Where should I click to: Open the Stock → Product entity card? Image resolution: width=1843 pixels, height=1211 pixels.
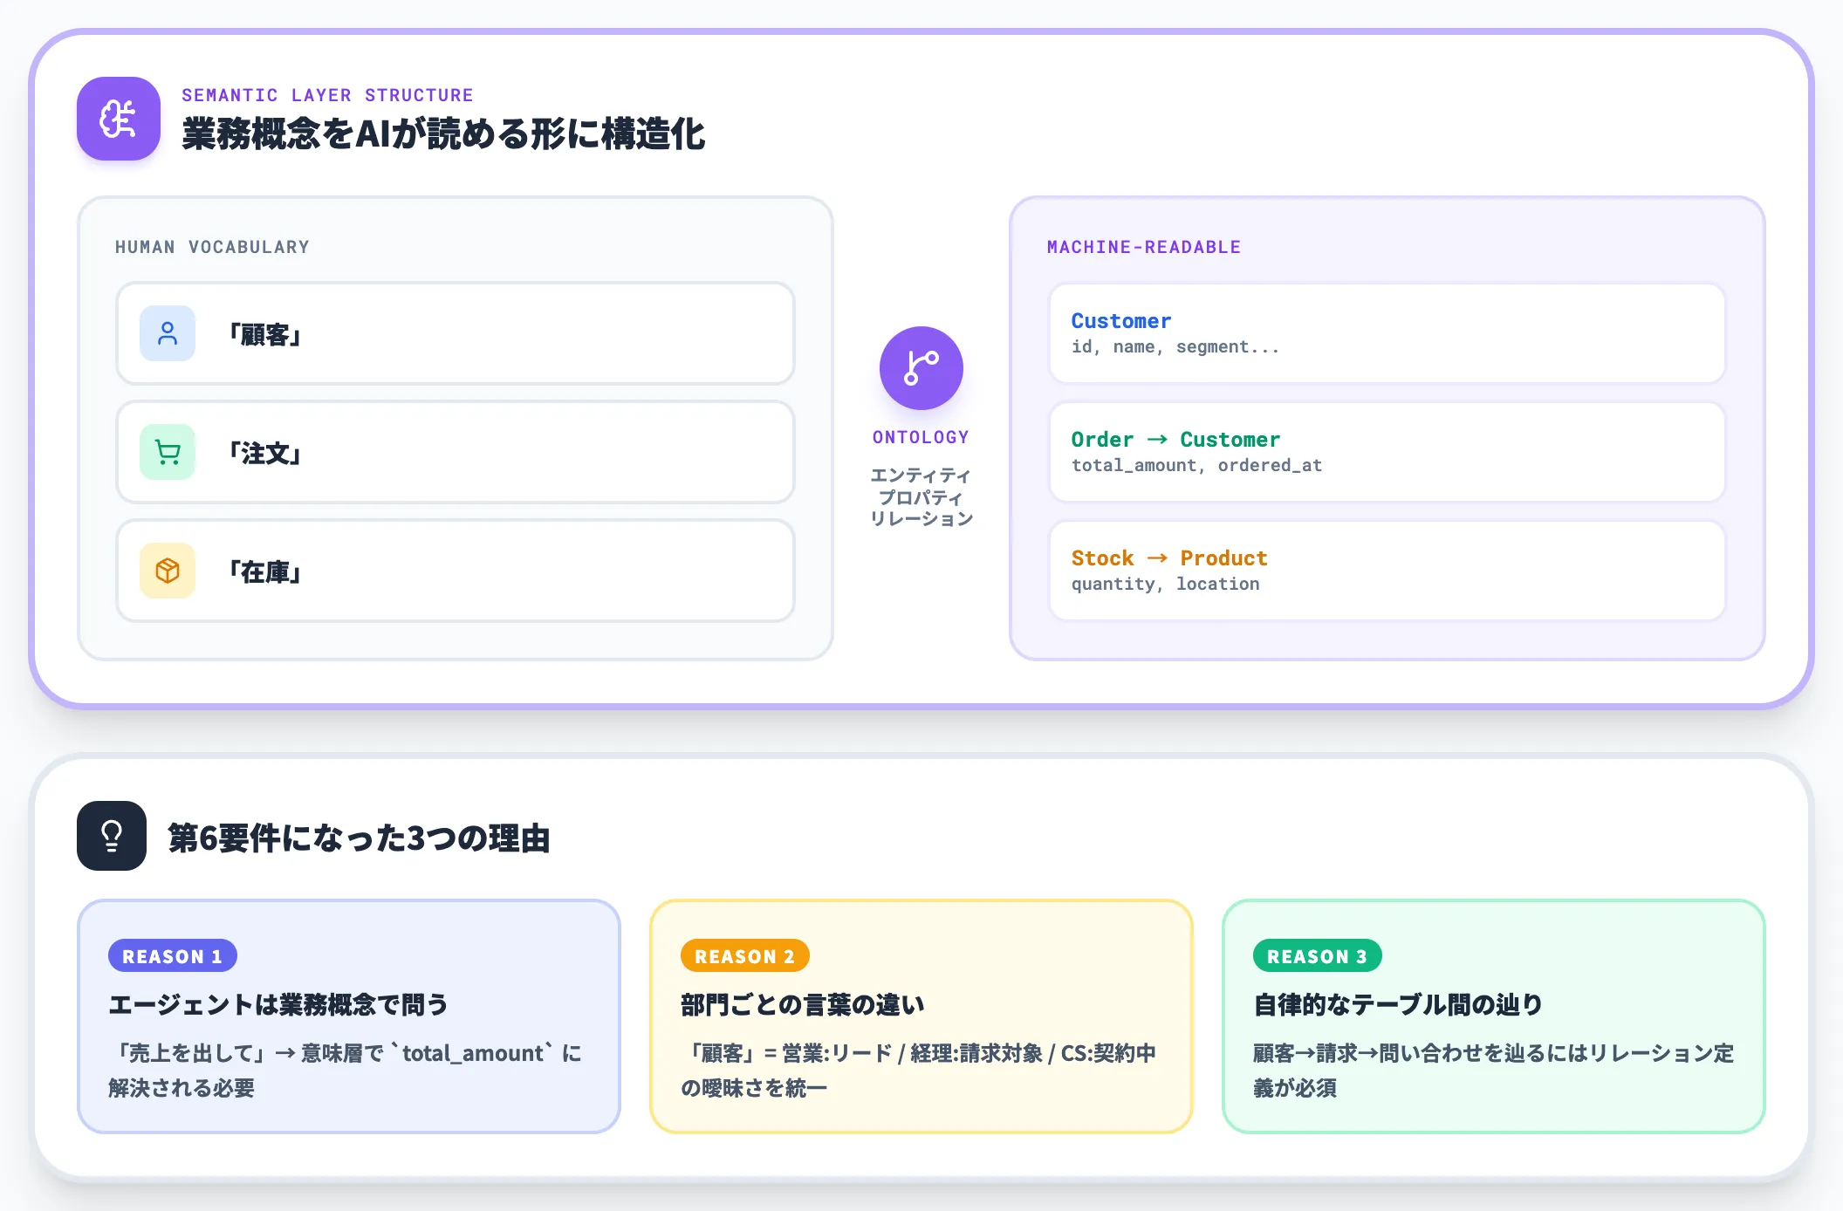[1387, 571]
